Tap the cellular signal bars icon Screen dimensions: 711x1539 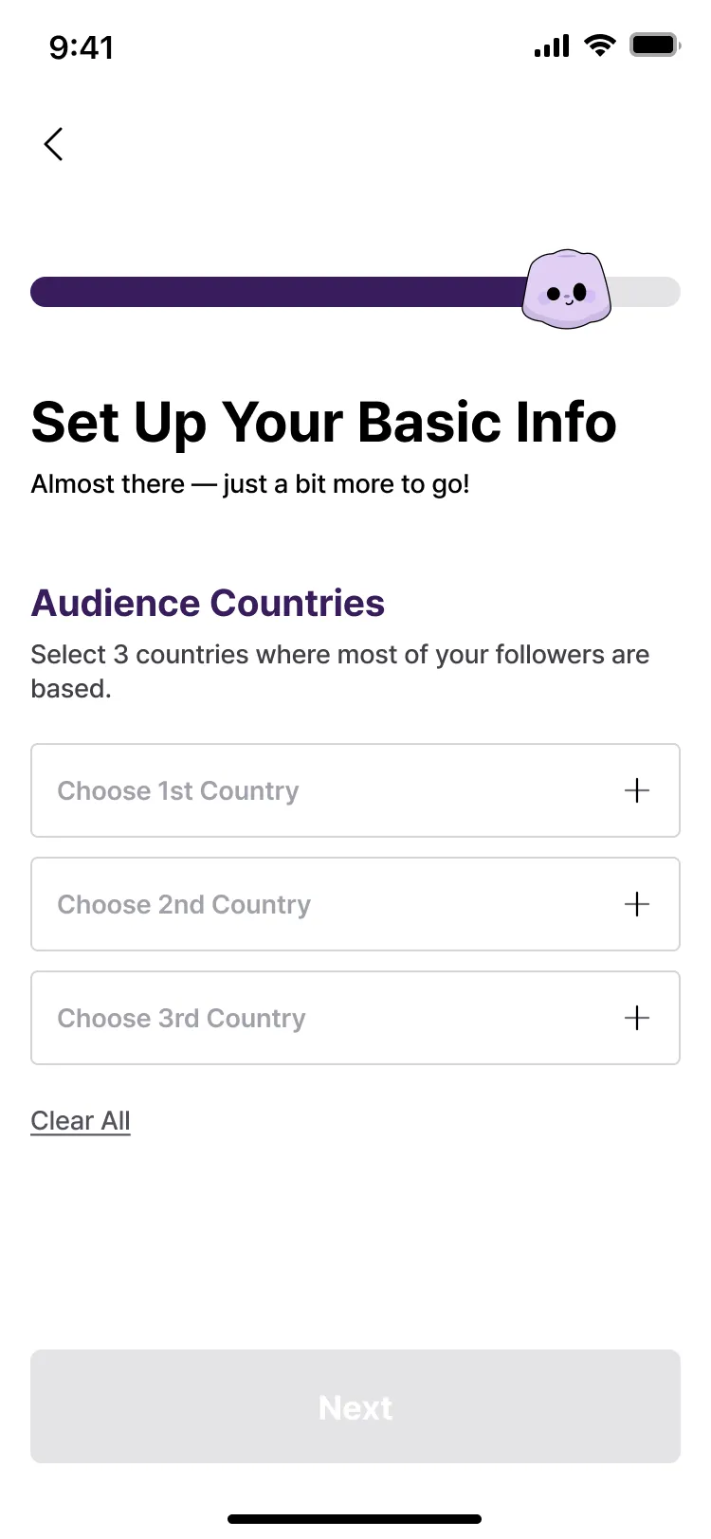tap(552, 45)
